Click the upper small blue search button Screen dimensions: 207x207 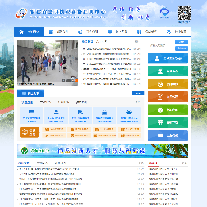(x=182, y=42)
